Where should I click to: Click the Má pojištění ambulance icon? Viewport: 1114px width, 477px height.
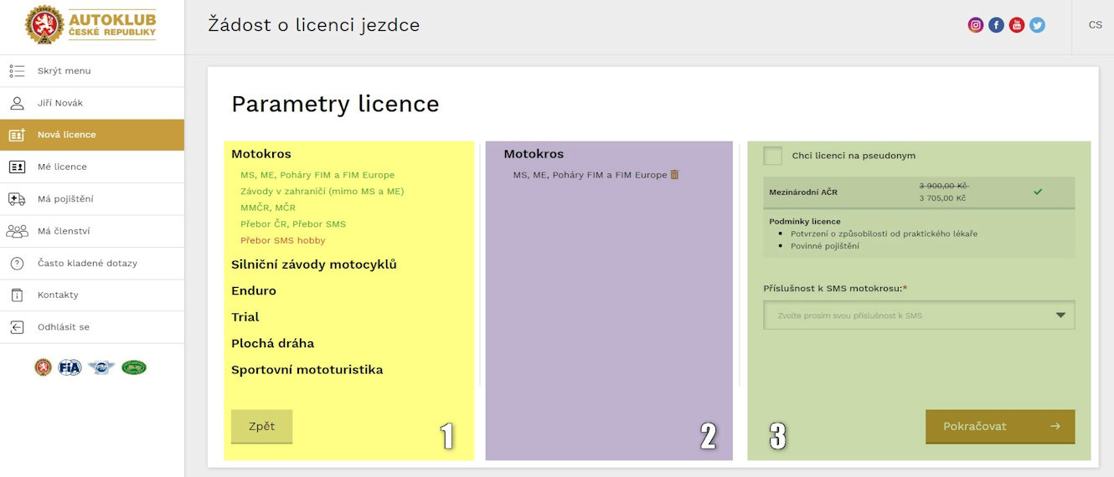point(17,198)
